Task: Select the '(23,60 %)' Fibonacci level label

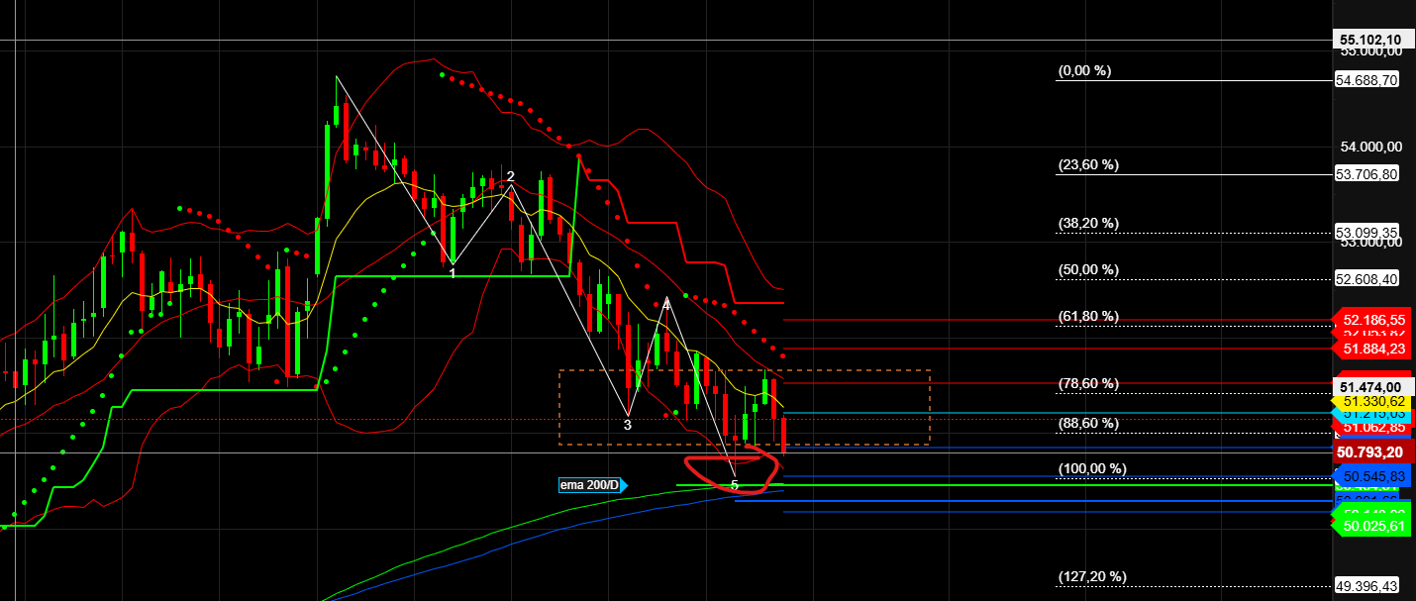Action: point(1088,165)
